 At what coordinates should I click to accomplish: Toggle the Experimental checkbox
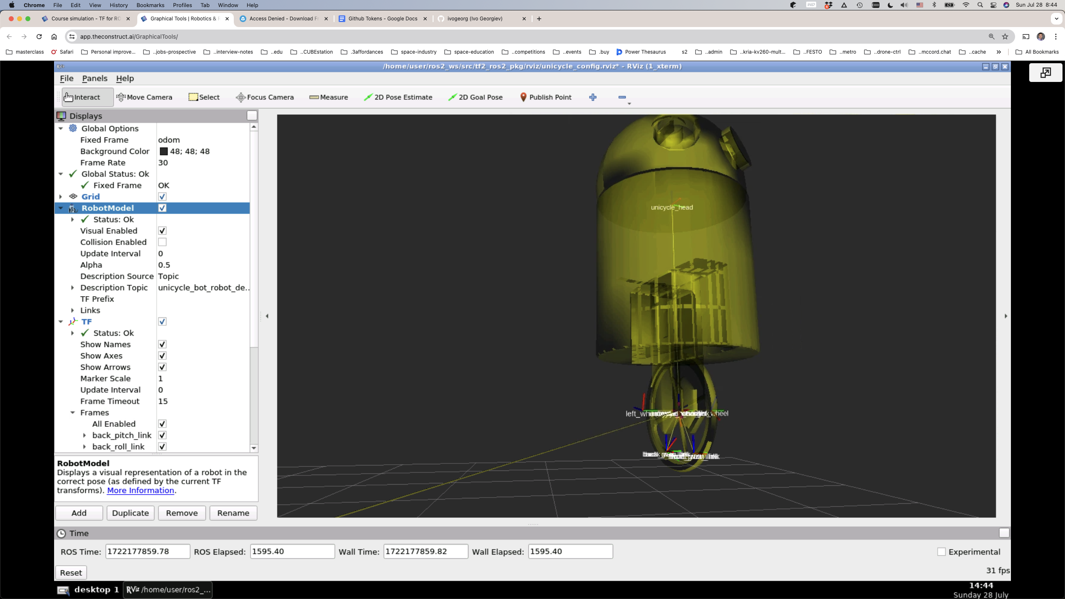[x=941, y=552]
